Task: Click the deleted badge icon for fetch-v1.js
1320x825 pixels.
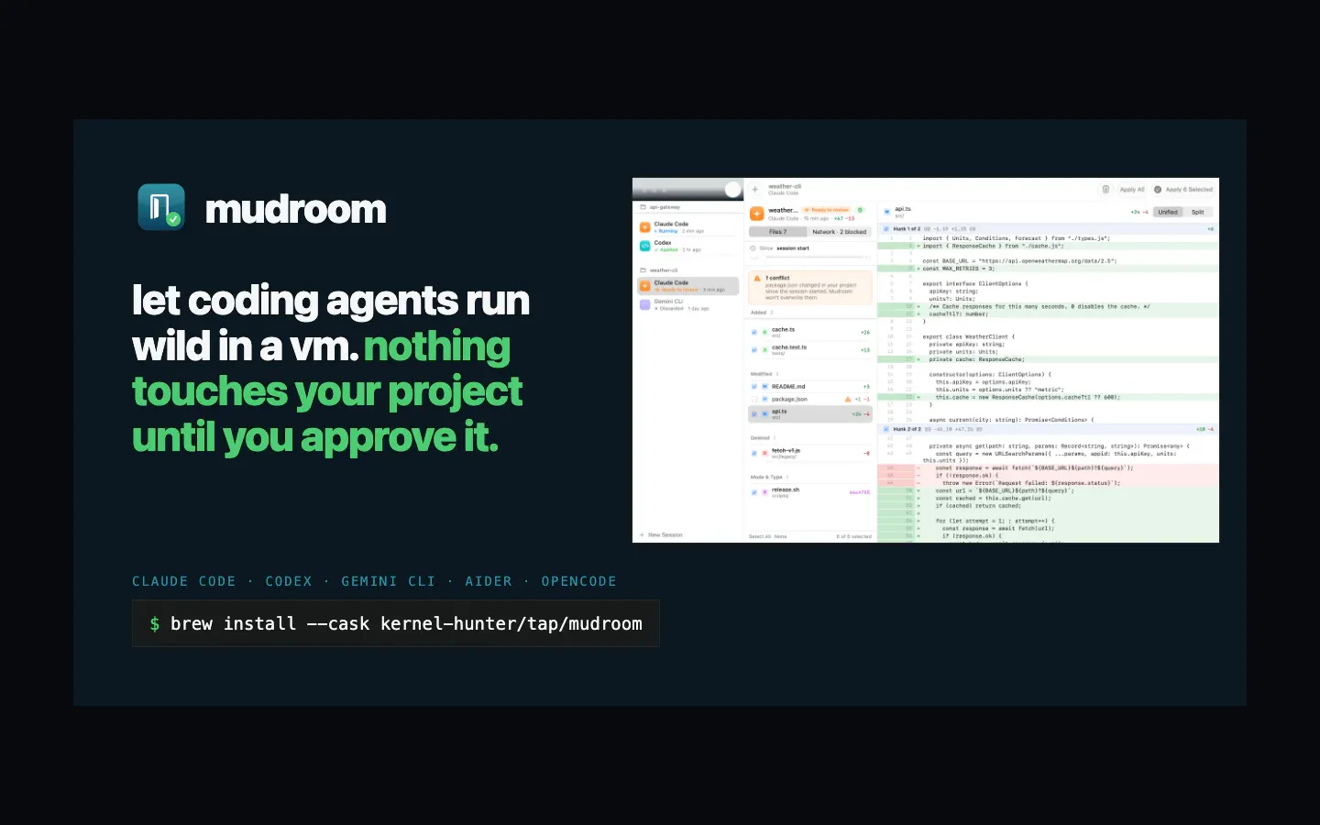Action: point(764,453)
